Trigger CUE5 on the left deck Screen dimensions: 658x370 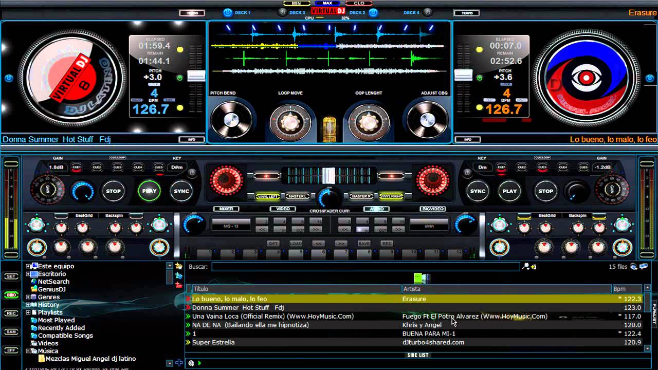[158, 167]
